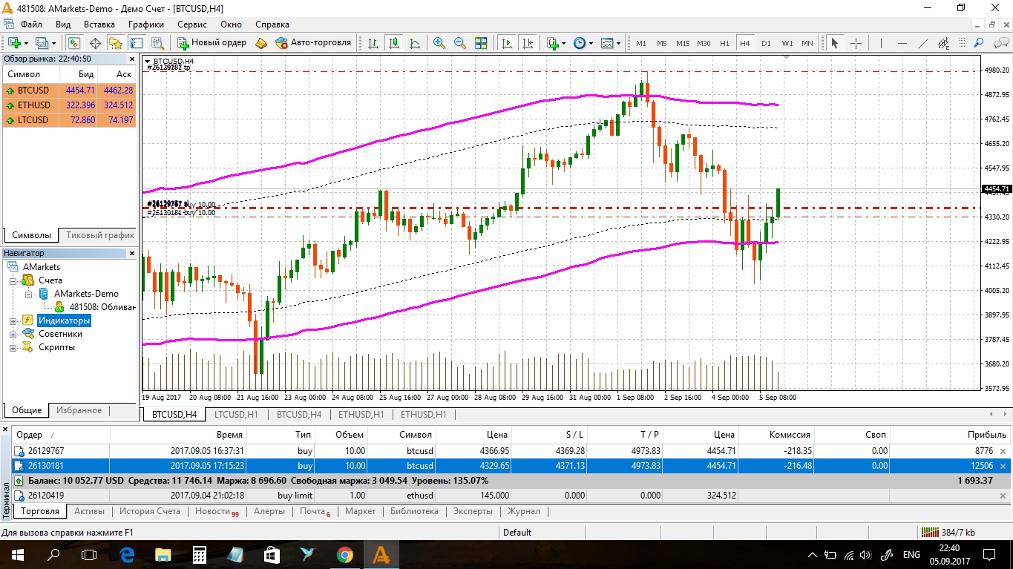Toggle chart shift from right edge
This screenshot has width=1013, height=569.
[527, 43]
